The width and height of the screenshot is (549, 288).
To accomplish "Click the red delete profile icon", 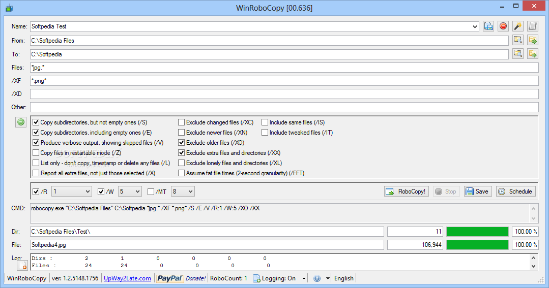I will point(503,26).
